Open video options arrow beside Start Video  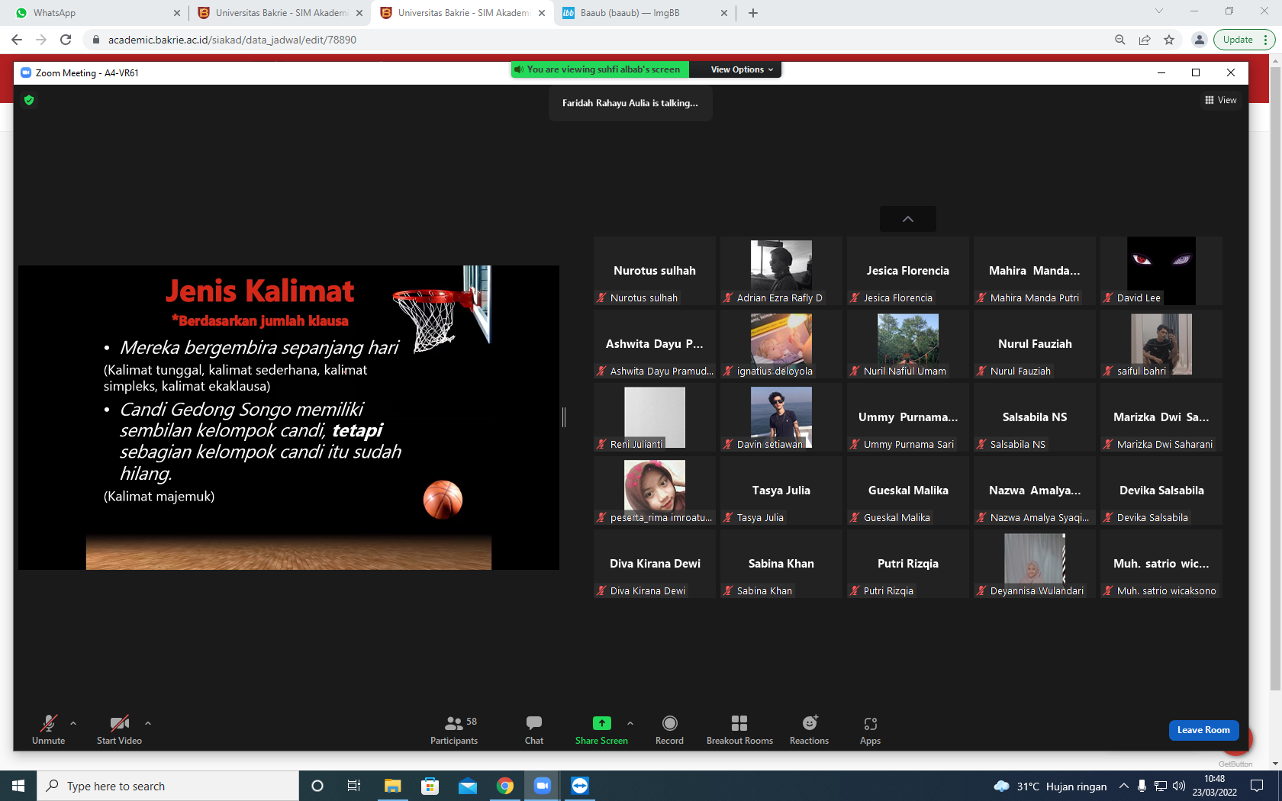click(148, 722)
